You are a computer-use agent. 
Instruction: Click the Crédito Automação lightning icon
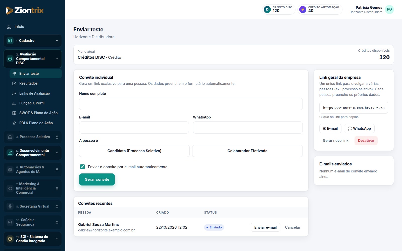(303, 10)
